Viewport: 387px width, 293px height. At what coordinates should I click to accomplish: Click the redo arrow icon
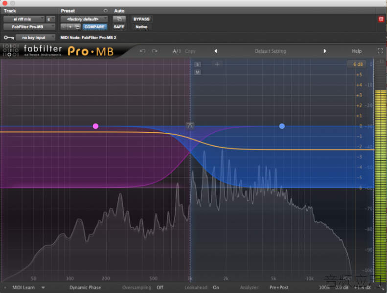(155, 51)
